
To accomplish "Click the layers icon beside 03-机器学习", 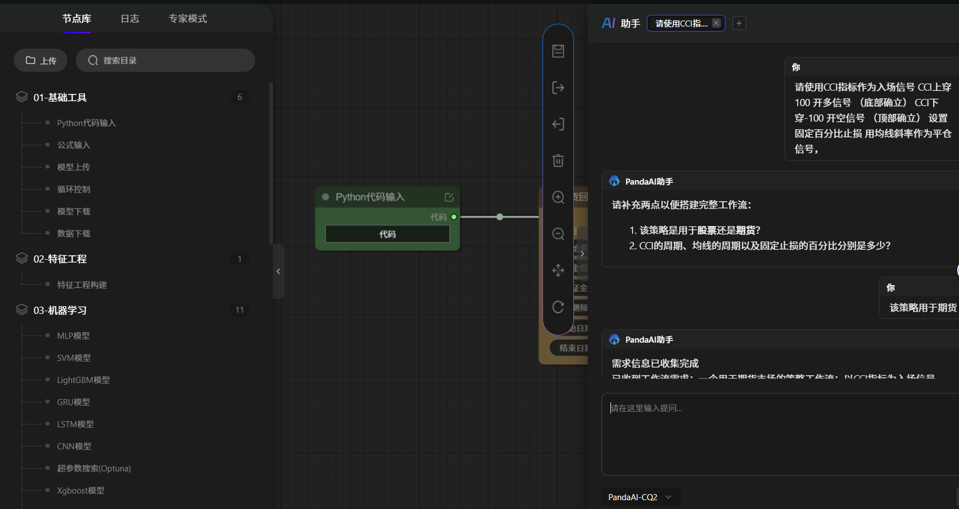I will pyautogui.click(x=22, y=310).
